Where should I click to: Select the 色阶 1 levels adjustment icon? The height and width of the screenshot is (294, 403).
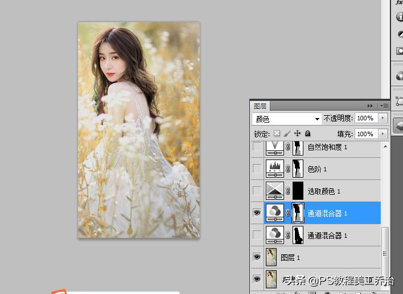275,169
